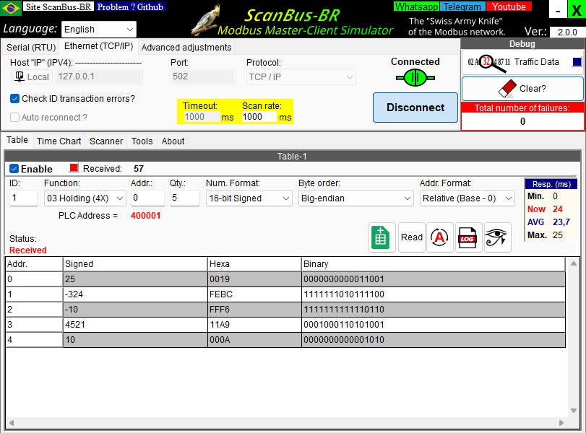The image size is (586, 433).
Task: Click Total number of failures value
Action: (x=522, y=121)
